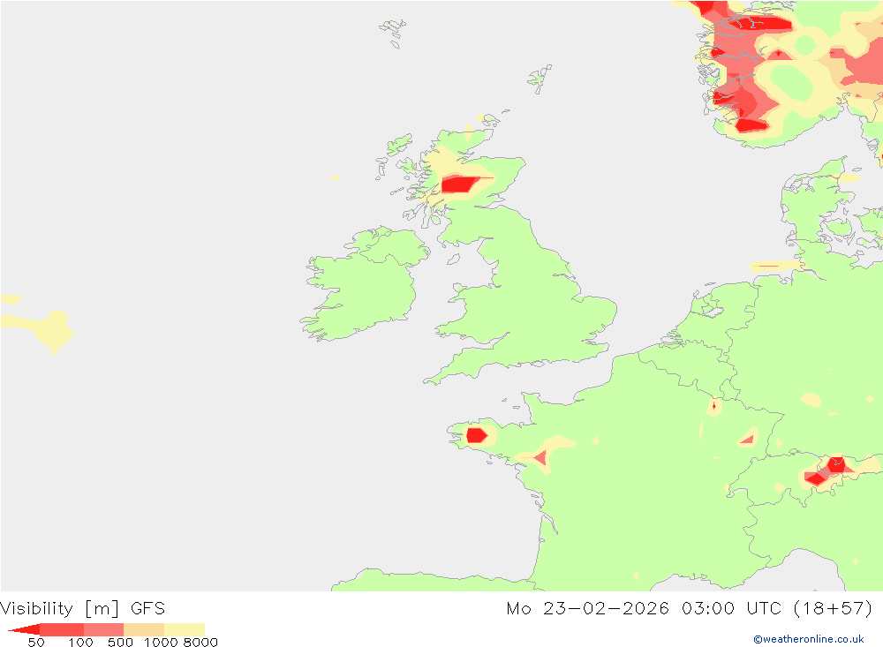Viewport: 883px width, 647px height.
Task: Click the red fog patch over Brittany
Action: 477,435
